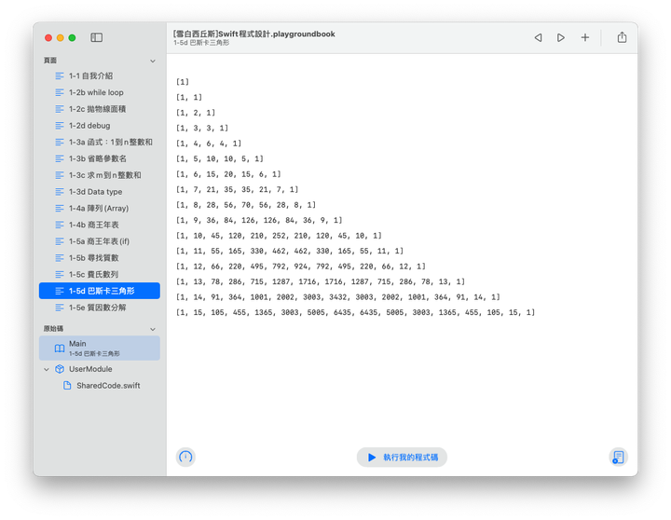
Task: Collapse the 頁面 section chevron
Action: pyautogui.click(x=153, y=62)
